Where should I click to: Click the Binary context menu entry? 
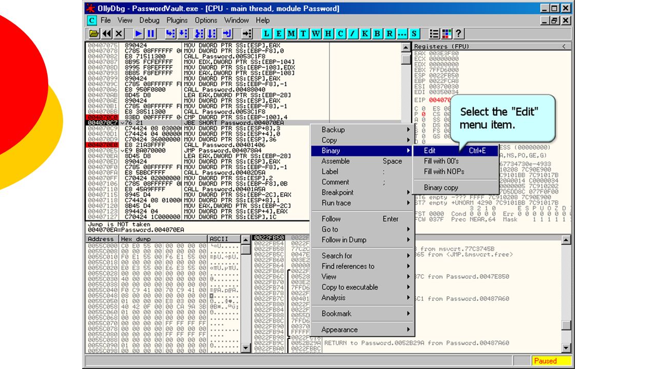click(362, 151)
